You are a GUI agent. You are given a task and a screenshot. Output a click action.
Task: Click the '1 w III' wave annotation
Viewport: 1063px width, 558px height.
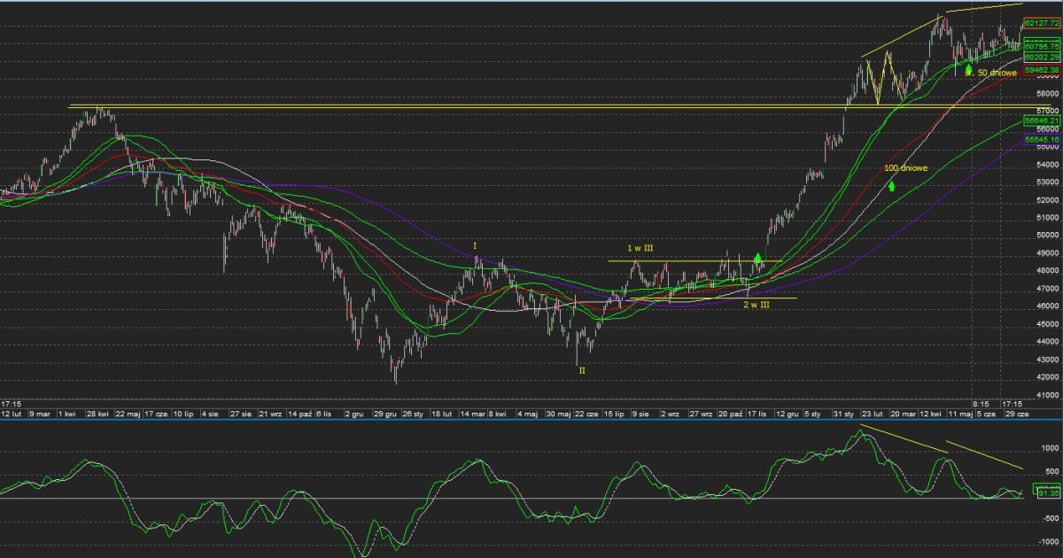[x=640, y=249]
